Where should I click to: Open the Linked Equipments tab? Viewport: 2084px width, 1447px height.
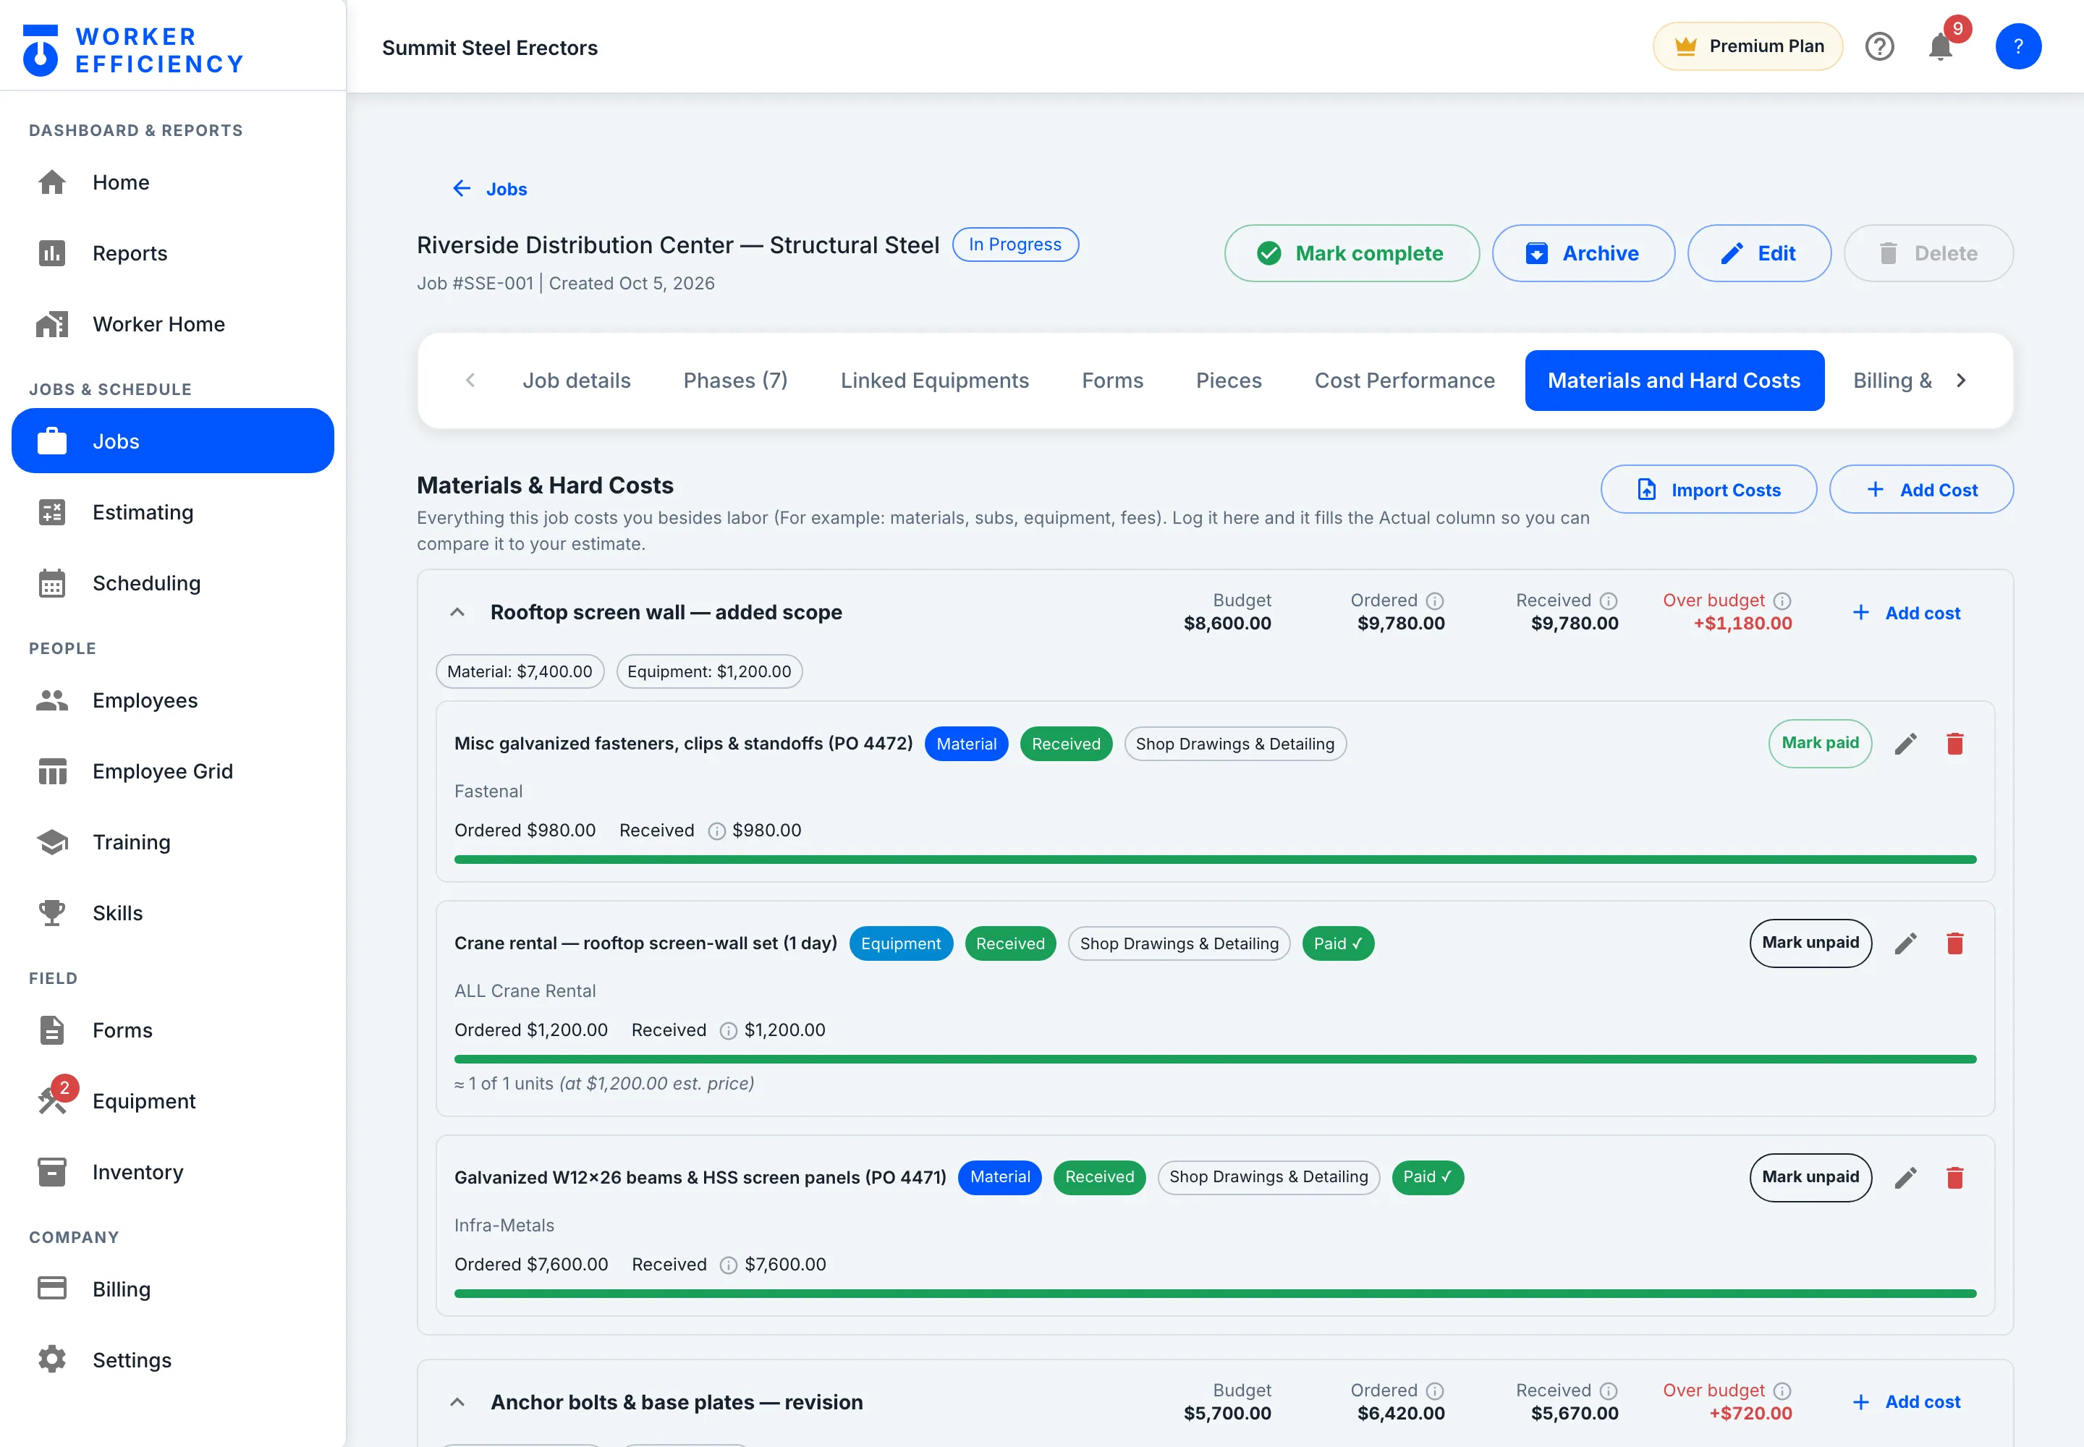pyautogui.click(x=934, y=381)
